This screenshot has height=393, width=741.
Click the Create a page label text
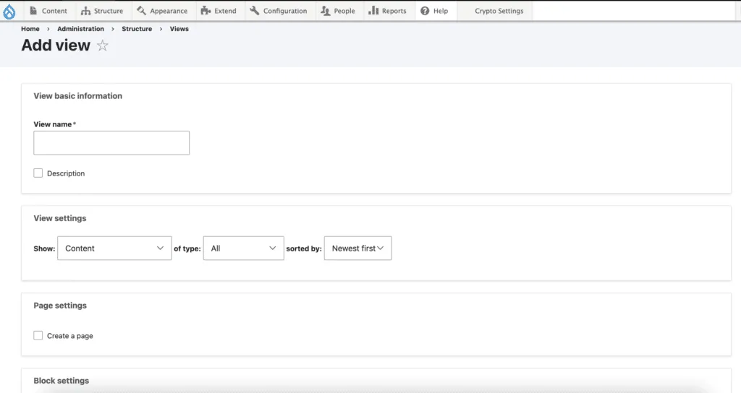pyautogui.click(x=70, y=336)
